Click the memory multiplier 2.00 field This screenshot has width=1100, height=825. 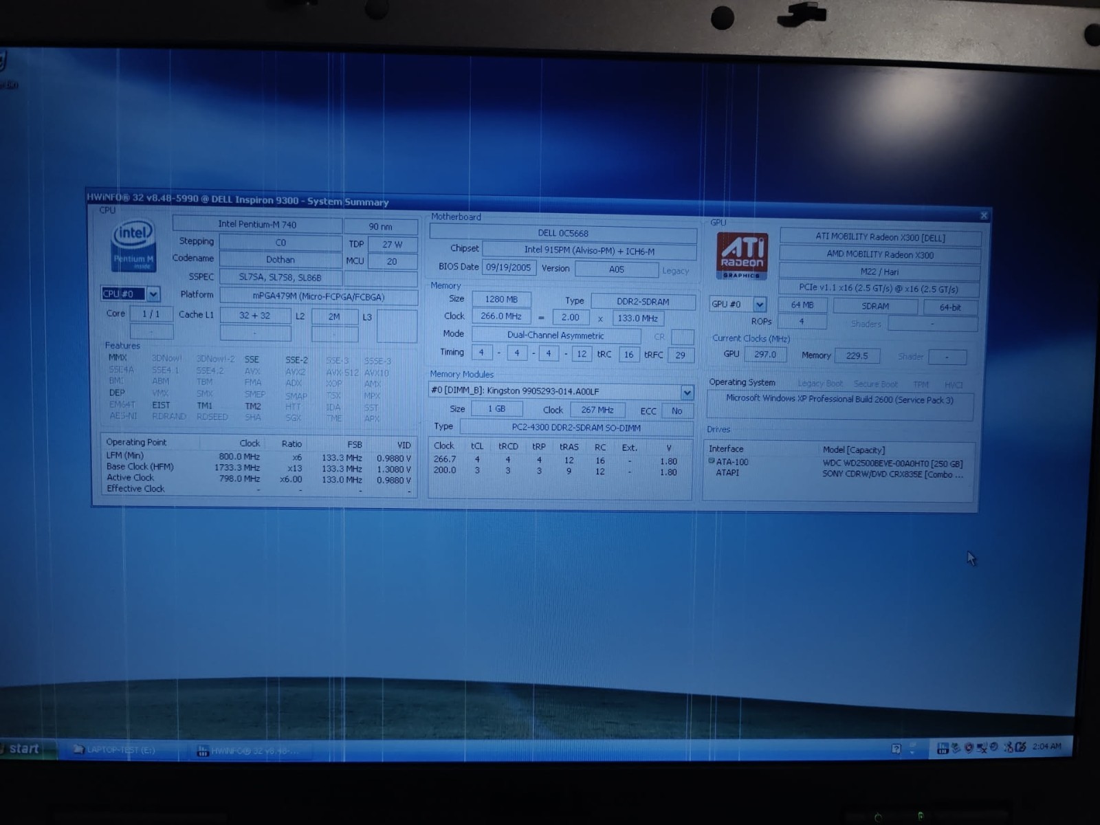(571, 318)
